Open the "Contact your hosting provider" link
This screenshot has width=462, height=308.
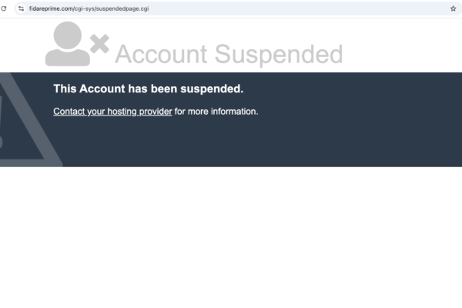pyautogui.click(x=112, y=112)
